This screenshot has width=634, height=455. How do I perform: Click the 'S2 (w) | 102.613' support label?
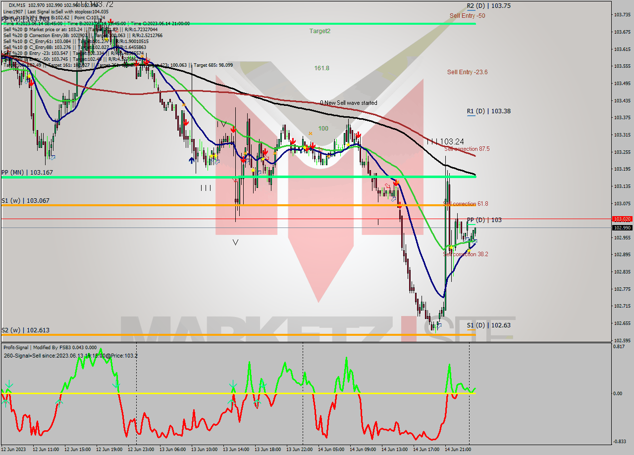click(x=25, y=330)
